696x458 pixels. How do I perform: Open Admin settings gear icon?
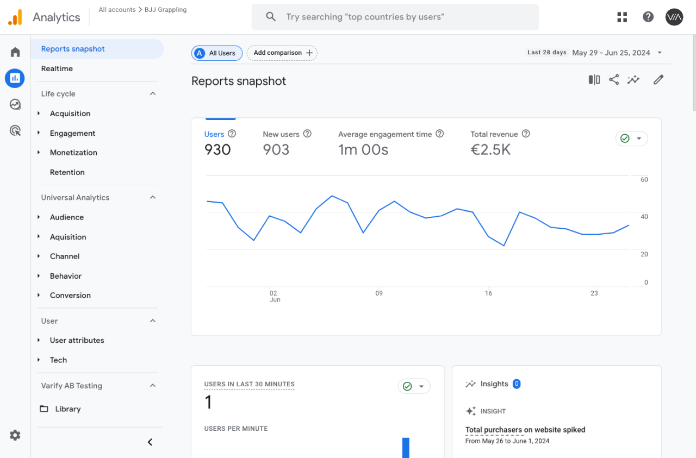tap(15, 435)
